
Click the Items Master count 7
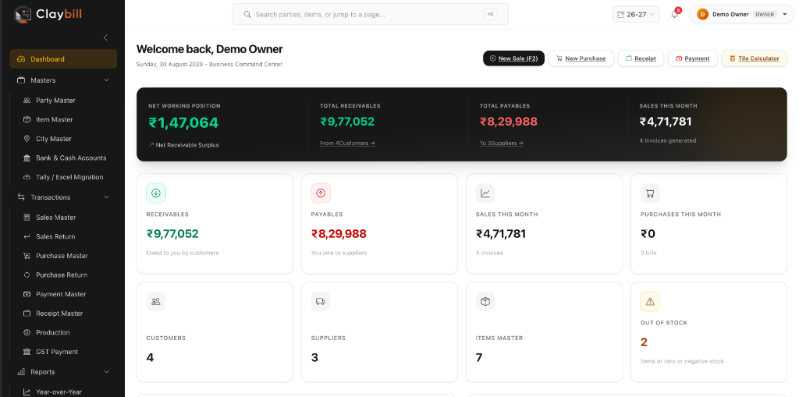[479, 358]
